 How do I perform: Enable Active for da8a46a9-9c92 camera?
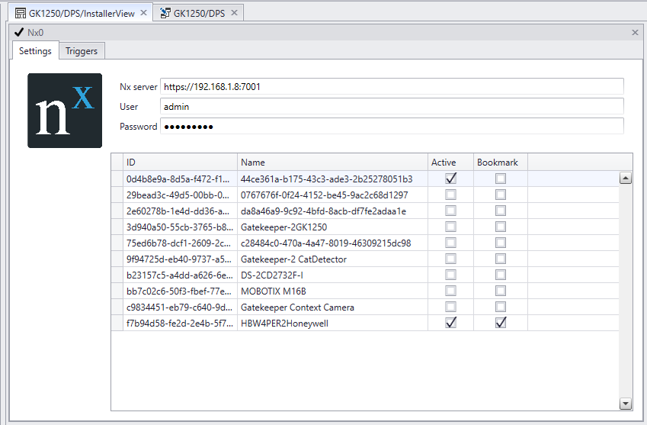[450, 211]
